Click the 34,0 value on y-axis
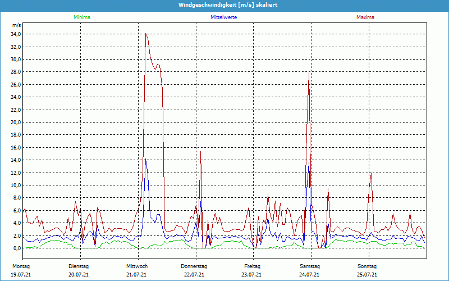 click(16, 34)
